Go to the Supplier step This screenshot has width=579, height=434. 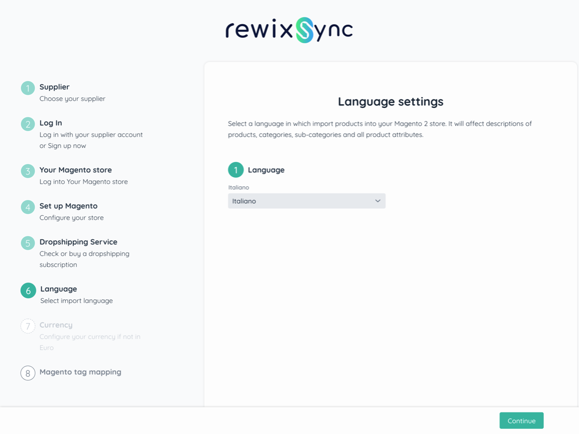(54, 87)
